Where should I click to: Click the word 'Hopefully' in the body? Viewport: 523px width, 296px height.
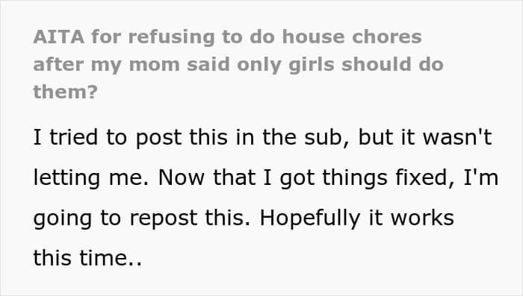click(310, 218)
